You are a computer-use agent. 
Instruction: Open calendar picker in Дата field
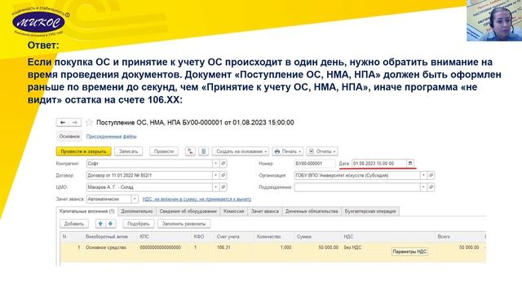click(410, 164)
